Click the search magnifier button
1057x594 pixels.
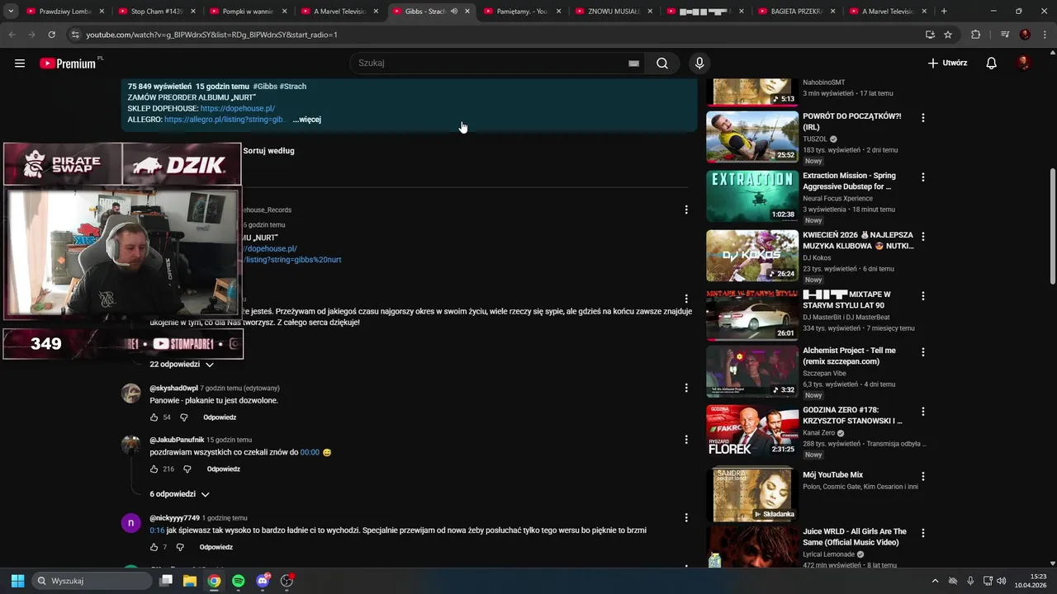pyautogui.click(x=662, y=64)
